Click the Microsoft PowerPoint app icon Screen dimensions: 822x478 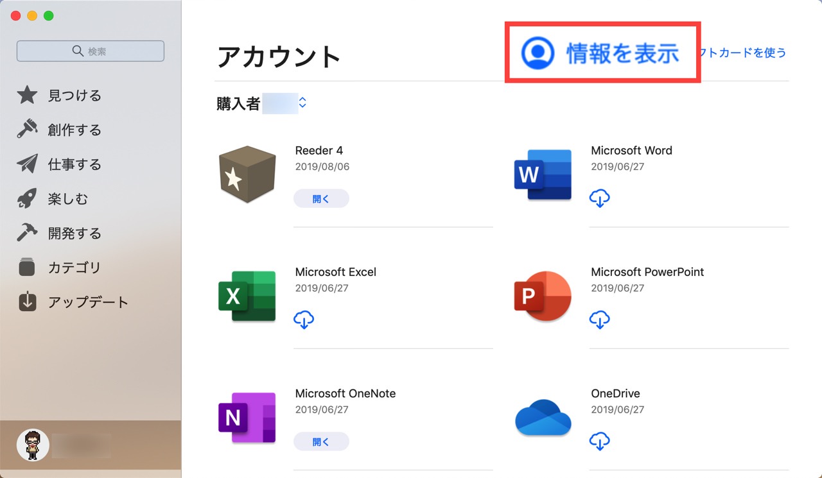coord(543,296)
